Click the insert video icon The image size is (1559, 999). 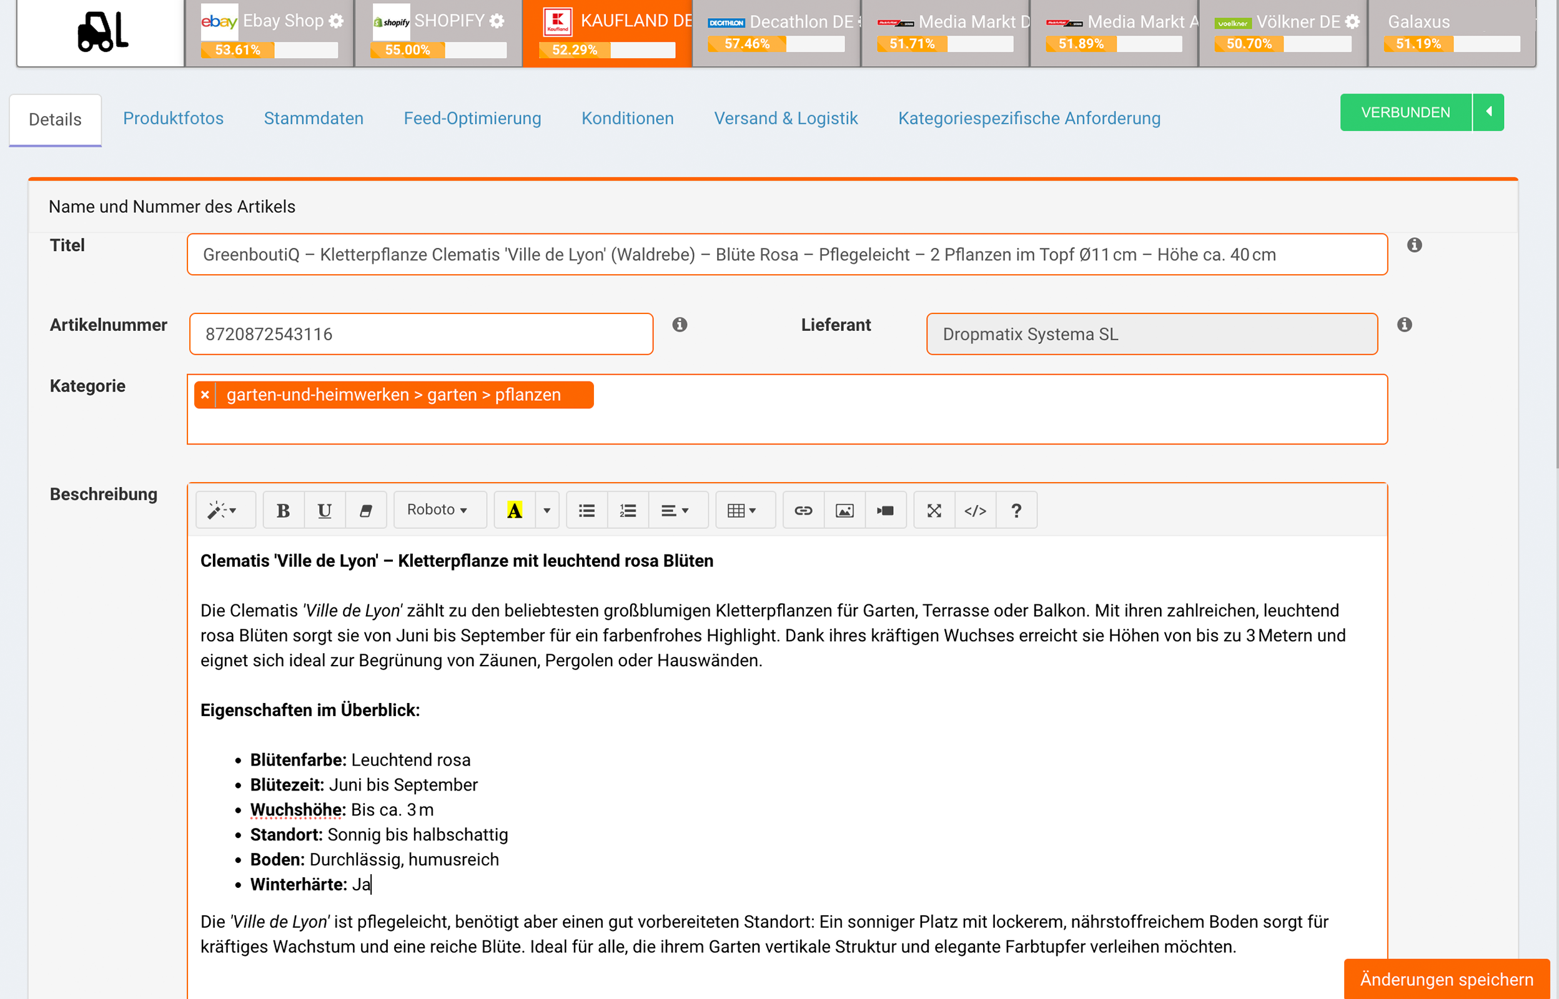(886, 511)
